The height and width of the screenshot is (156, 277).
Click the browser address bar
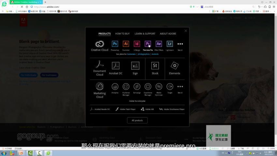109,7
